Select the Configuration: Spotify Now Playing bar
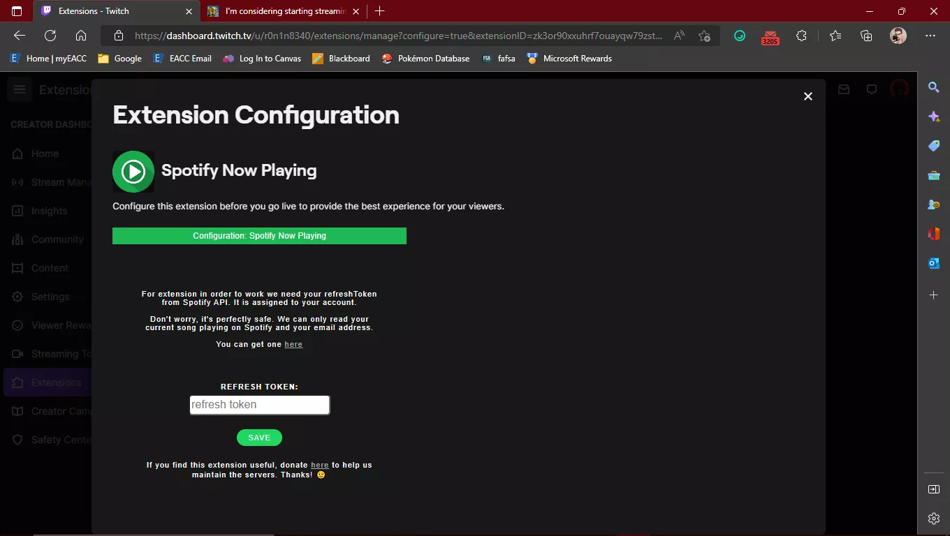The width and height of the screenshot is (950, 536). tap(259, 236)
